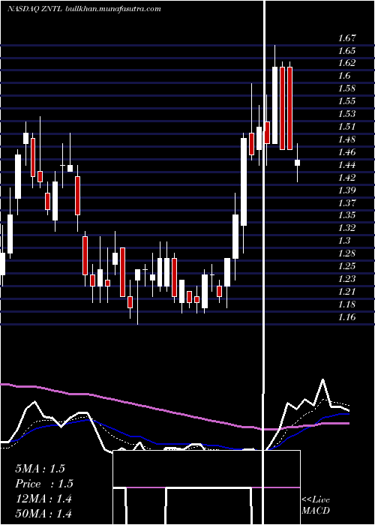Click the 1.6 price axis label
Screen dimensions: 375x525
pyautogui.click(x=344, y=76)
